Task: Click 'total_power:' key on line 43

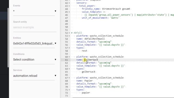Action: coord(87,6)
